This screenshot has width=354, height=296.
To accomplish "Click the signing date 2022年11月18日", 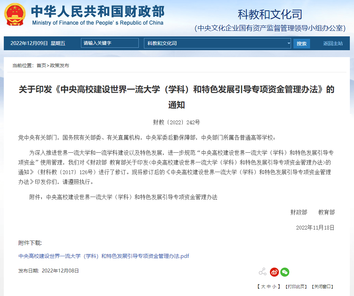I will 315,227.
